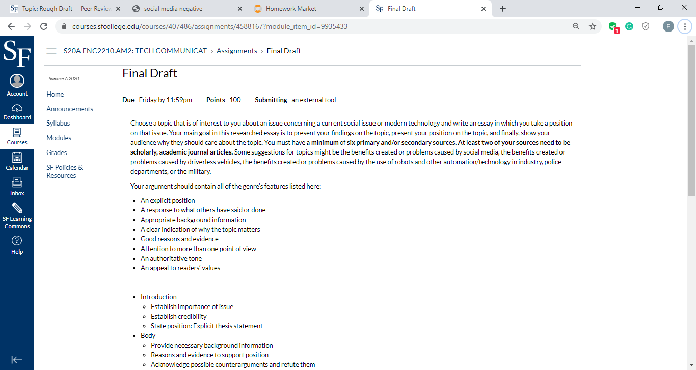
Task: Toggle the course menu hamburger button
Action: (51, 51)
